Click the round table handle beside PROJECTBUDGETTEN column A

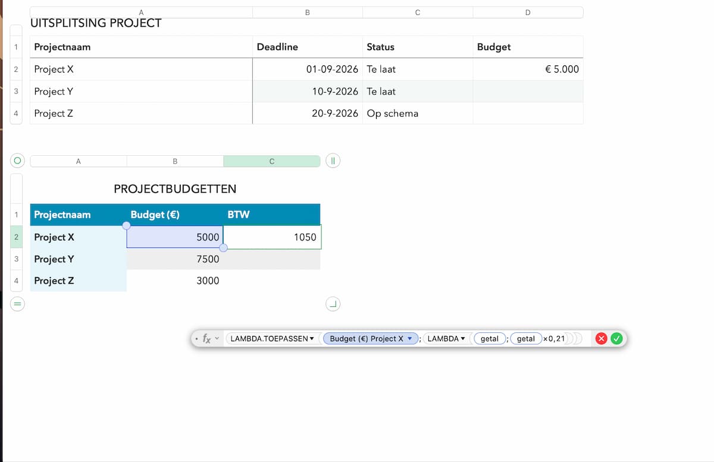[17, 161]
